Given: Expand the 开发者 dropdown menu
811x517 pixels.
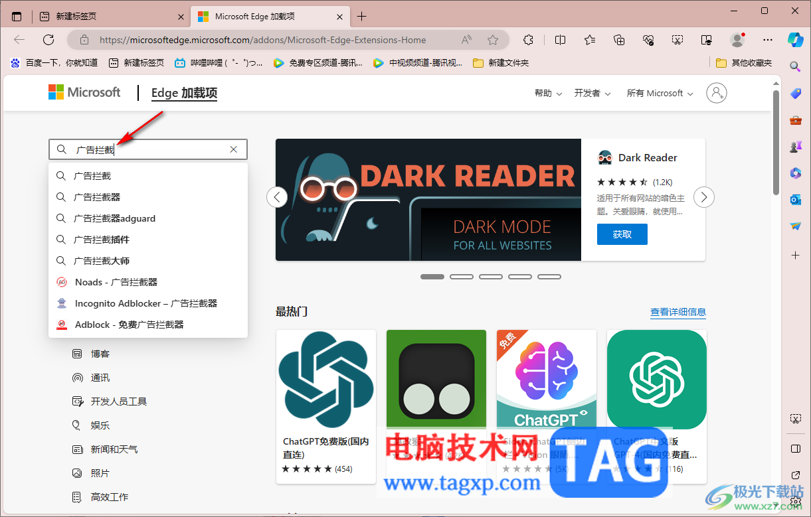Looking at the screenshot, I should coord(592,93).
